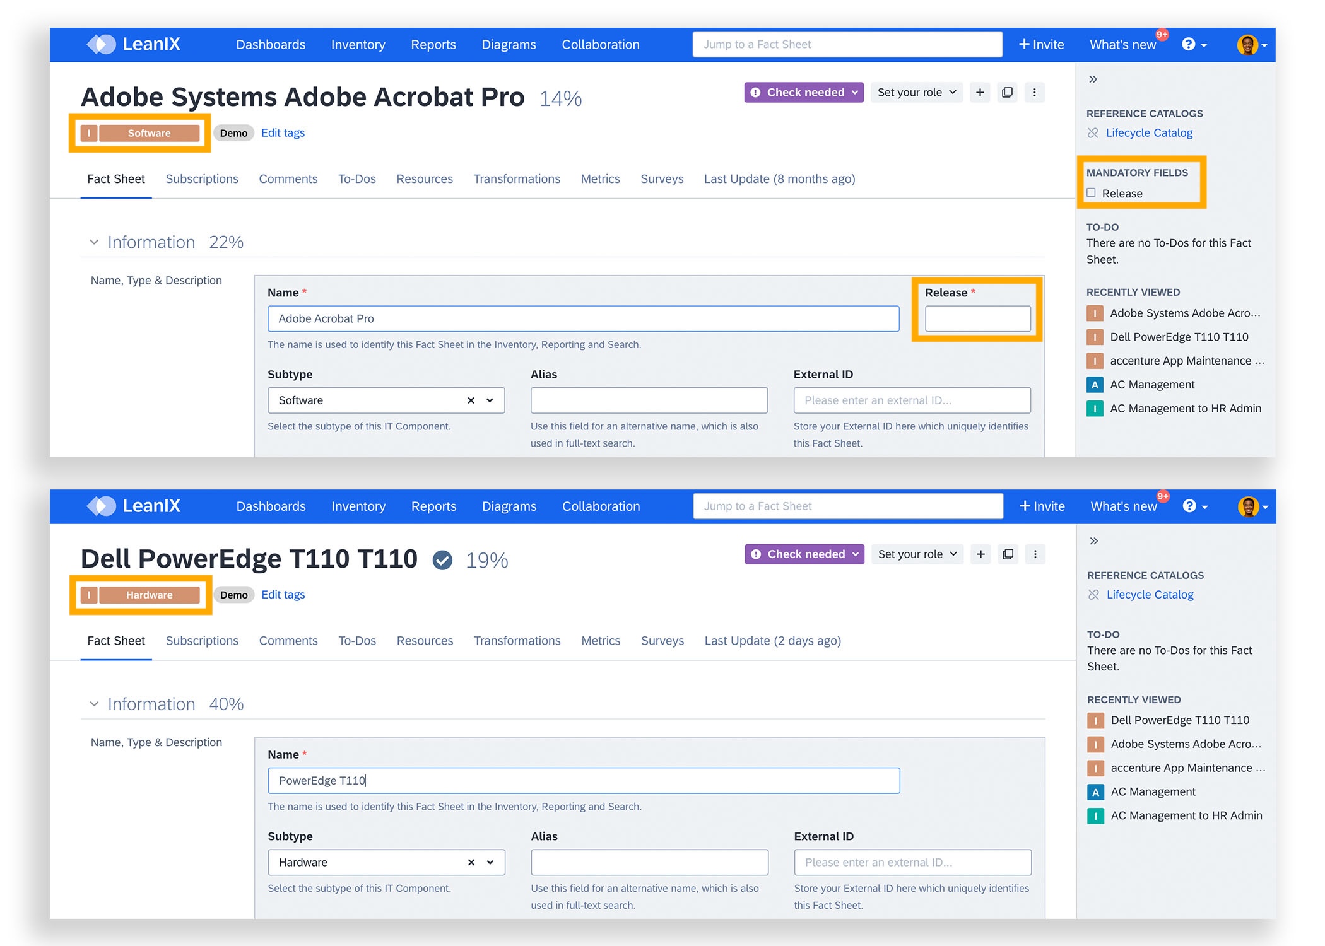Click the LeanX logo in bottom window
This screenshot has width=1325, height=946.
(133, 506)
